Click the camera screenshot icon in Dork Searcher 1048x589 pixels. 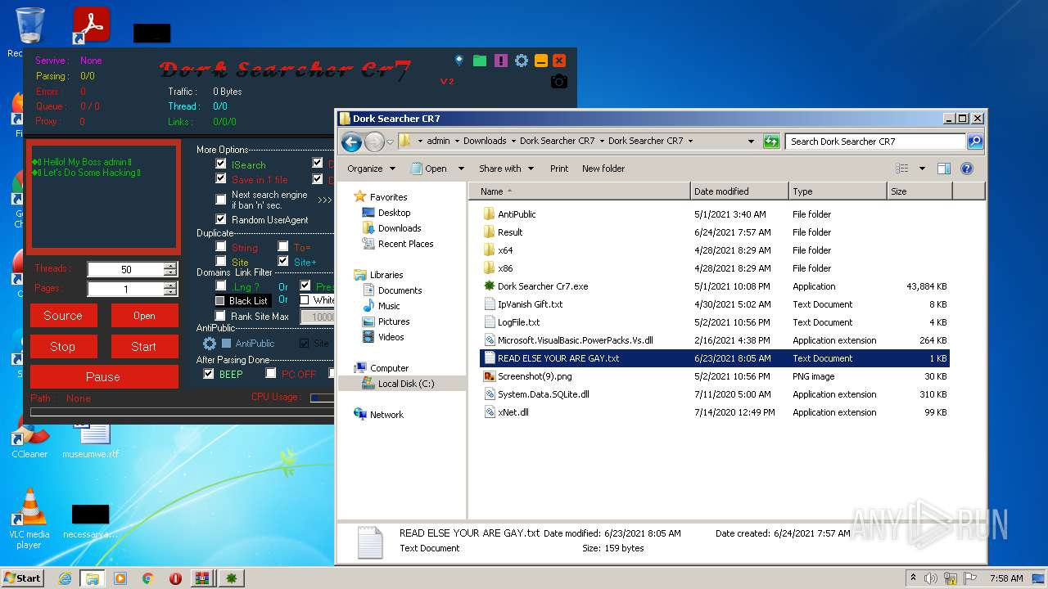pyautogui.click(x=559, y=81)
